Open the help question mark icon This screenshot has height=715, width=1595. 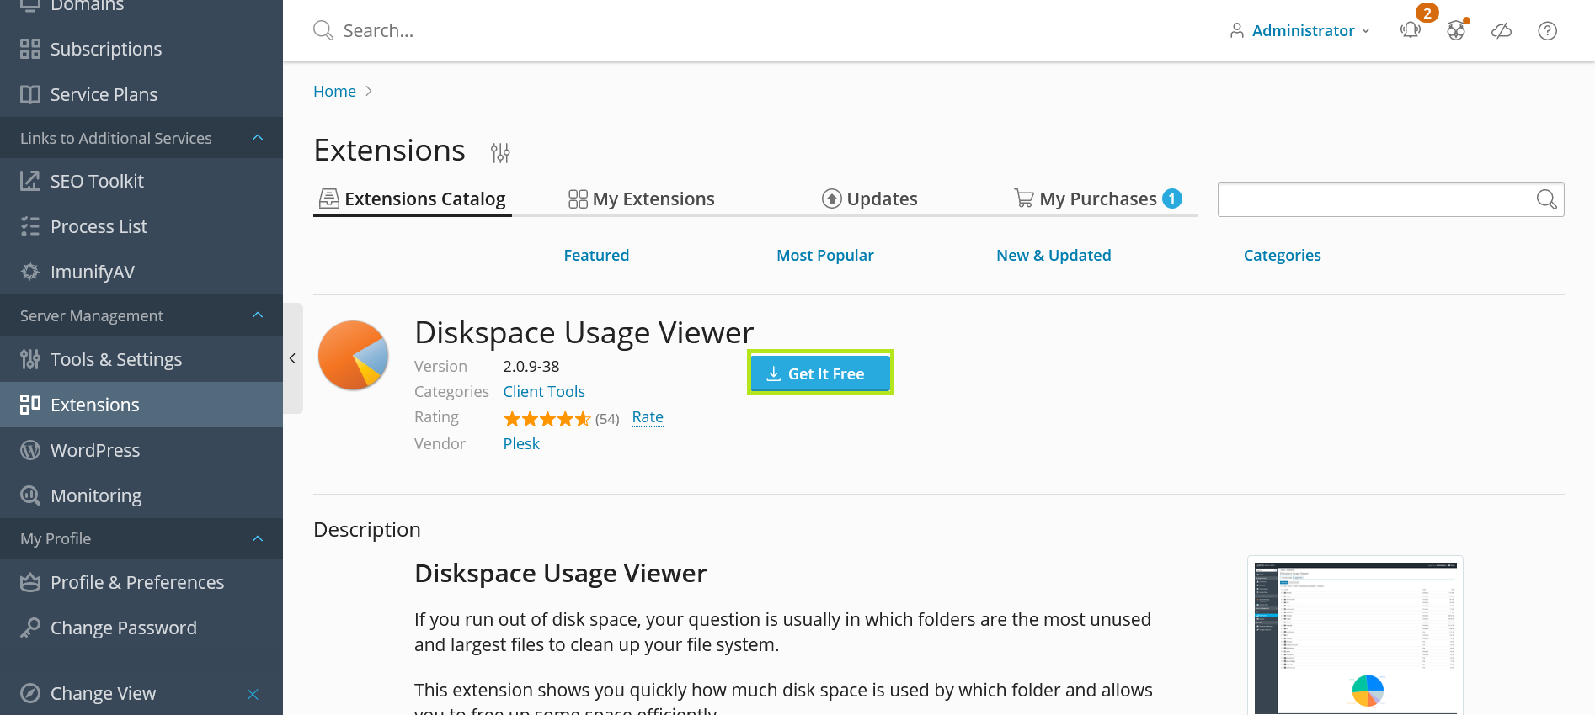coord(1547,31)
